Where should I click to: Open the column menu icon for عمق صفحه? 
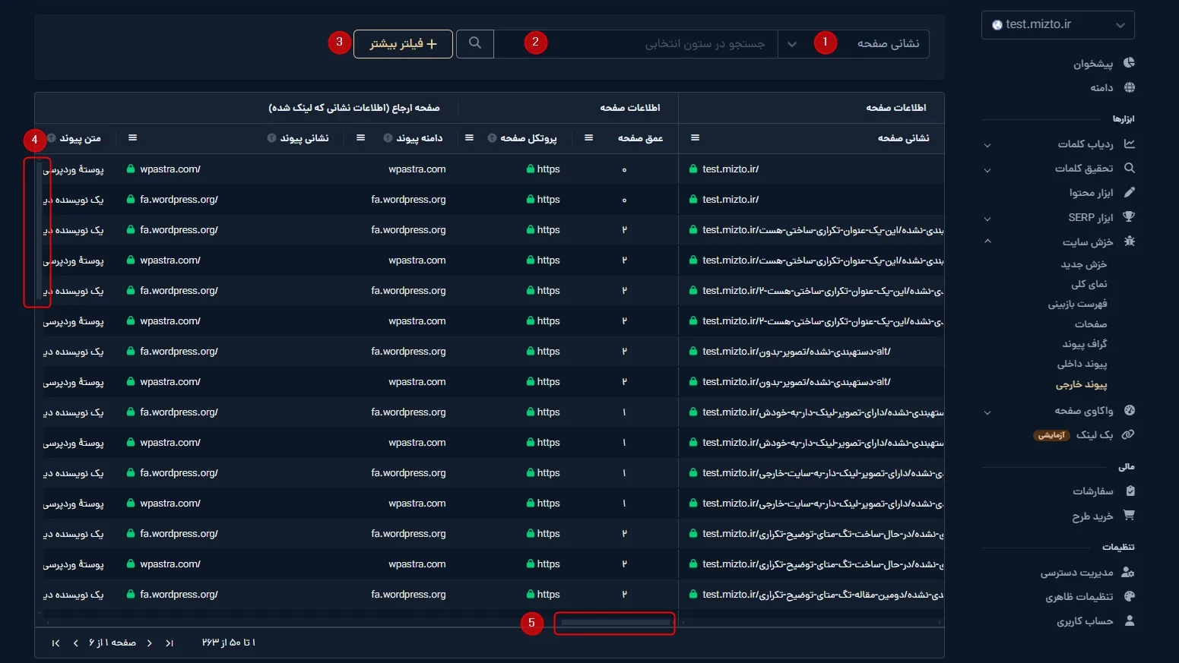pos(588,137)
